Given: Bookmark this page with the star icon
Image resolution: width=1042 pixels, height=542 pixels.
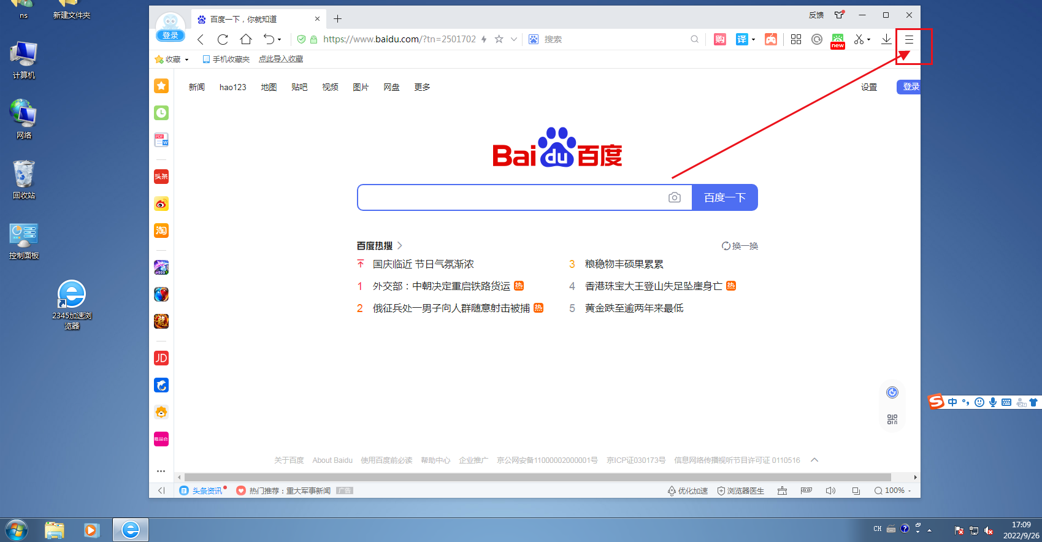Looking at the screenshot, I should point(499,39).
